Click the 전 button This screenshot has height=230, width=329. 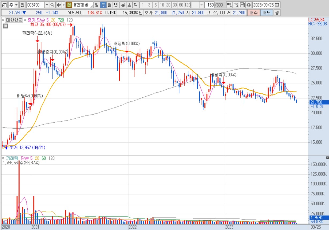click(23, 5)
